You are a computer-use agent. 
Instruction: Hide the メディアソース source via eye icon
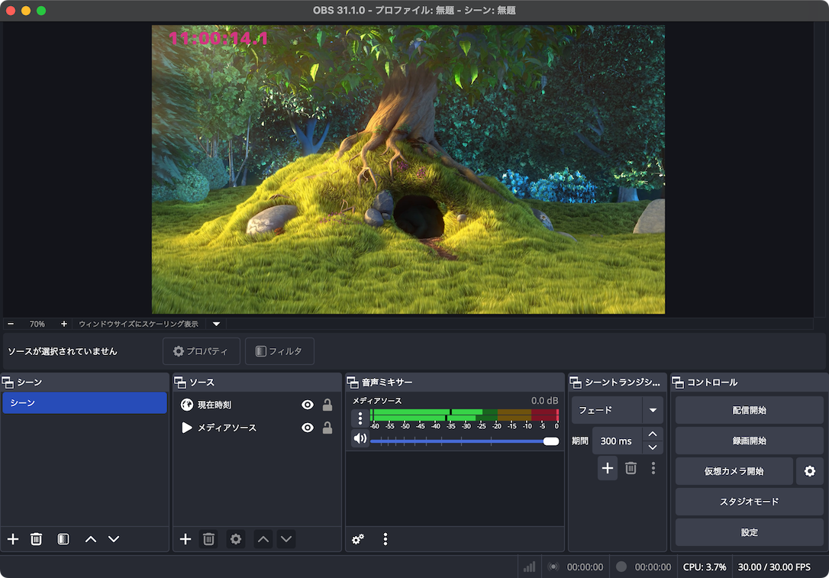(x=308, y=428)
